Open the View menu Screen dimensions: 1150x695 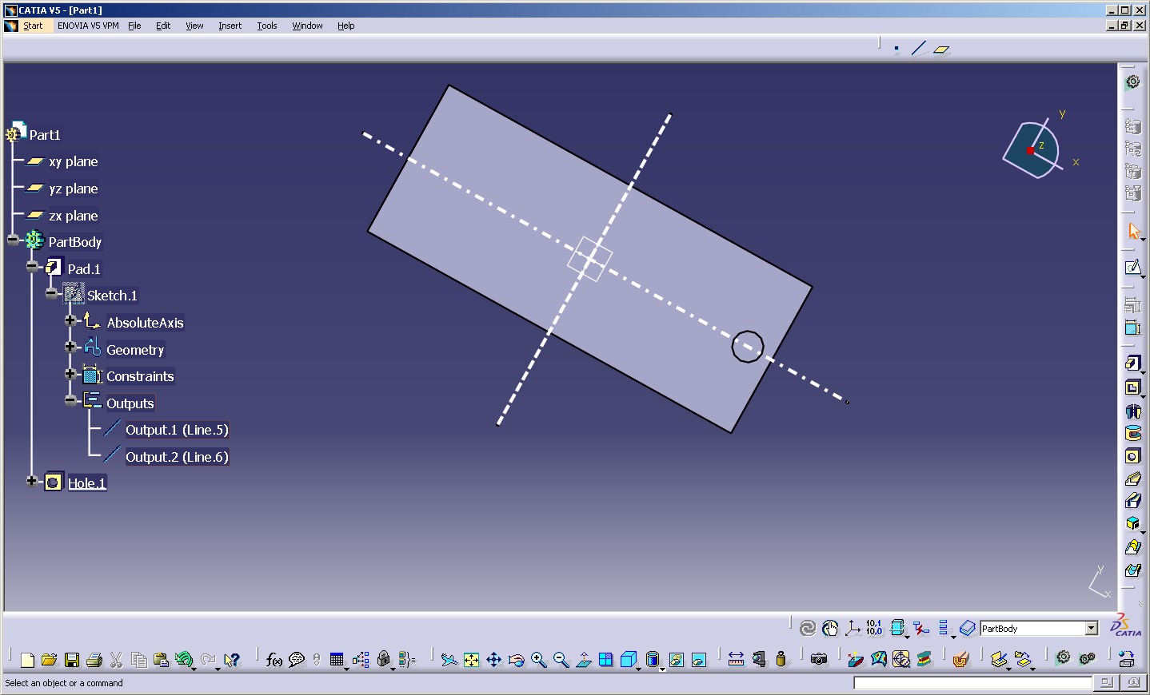tap(194, 26)
